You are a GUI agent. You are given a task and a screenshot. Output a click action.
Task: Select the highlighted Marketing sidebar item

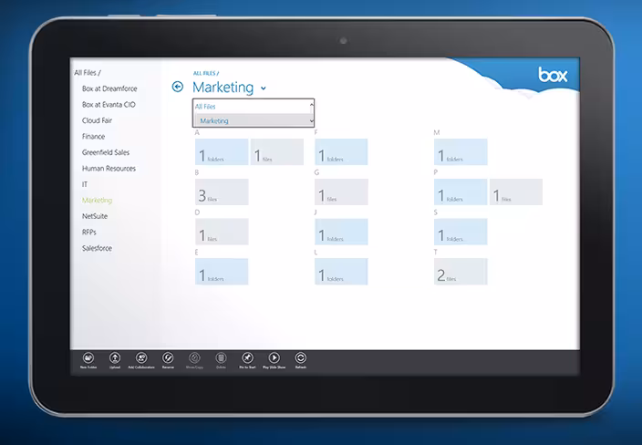click(x=97, y=201)
